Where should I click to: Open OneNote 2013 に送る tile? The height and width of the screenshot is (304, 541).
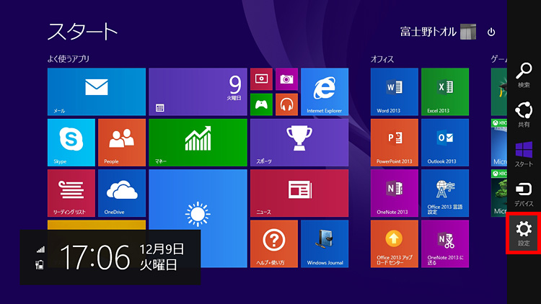coord(445,243)
